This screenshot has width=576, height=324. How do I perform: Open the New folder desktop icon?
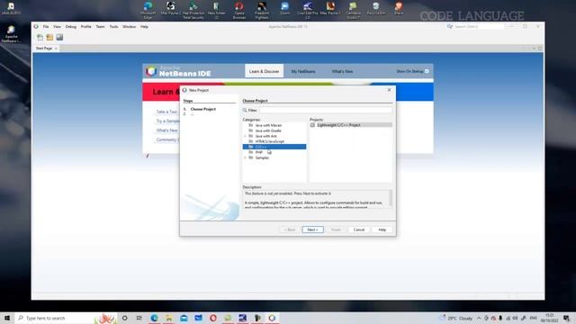pos(216,10)
